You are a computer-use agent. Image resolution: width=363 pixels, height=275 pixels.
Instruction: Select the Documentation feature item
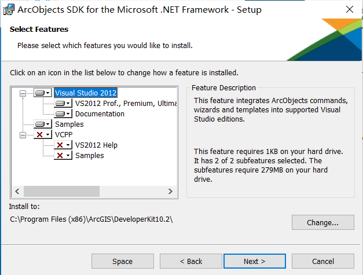point(100,114)
